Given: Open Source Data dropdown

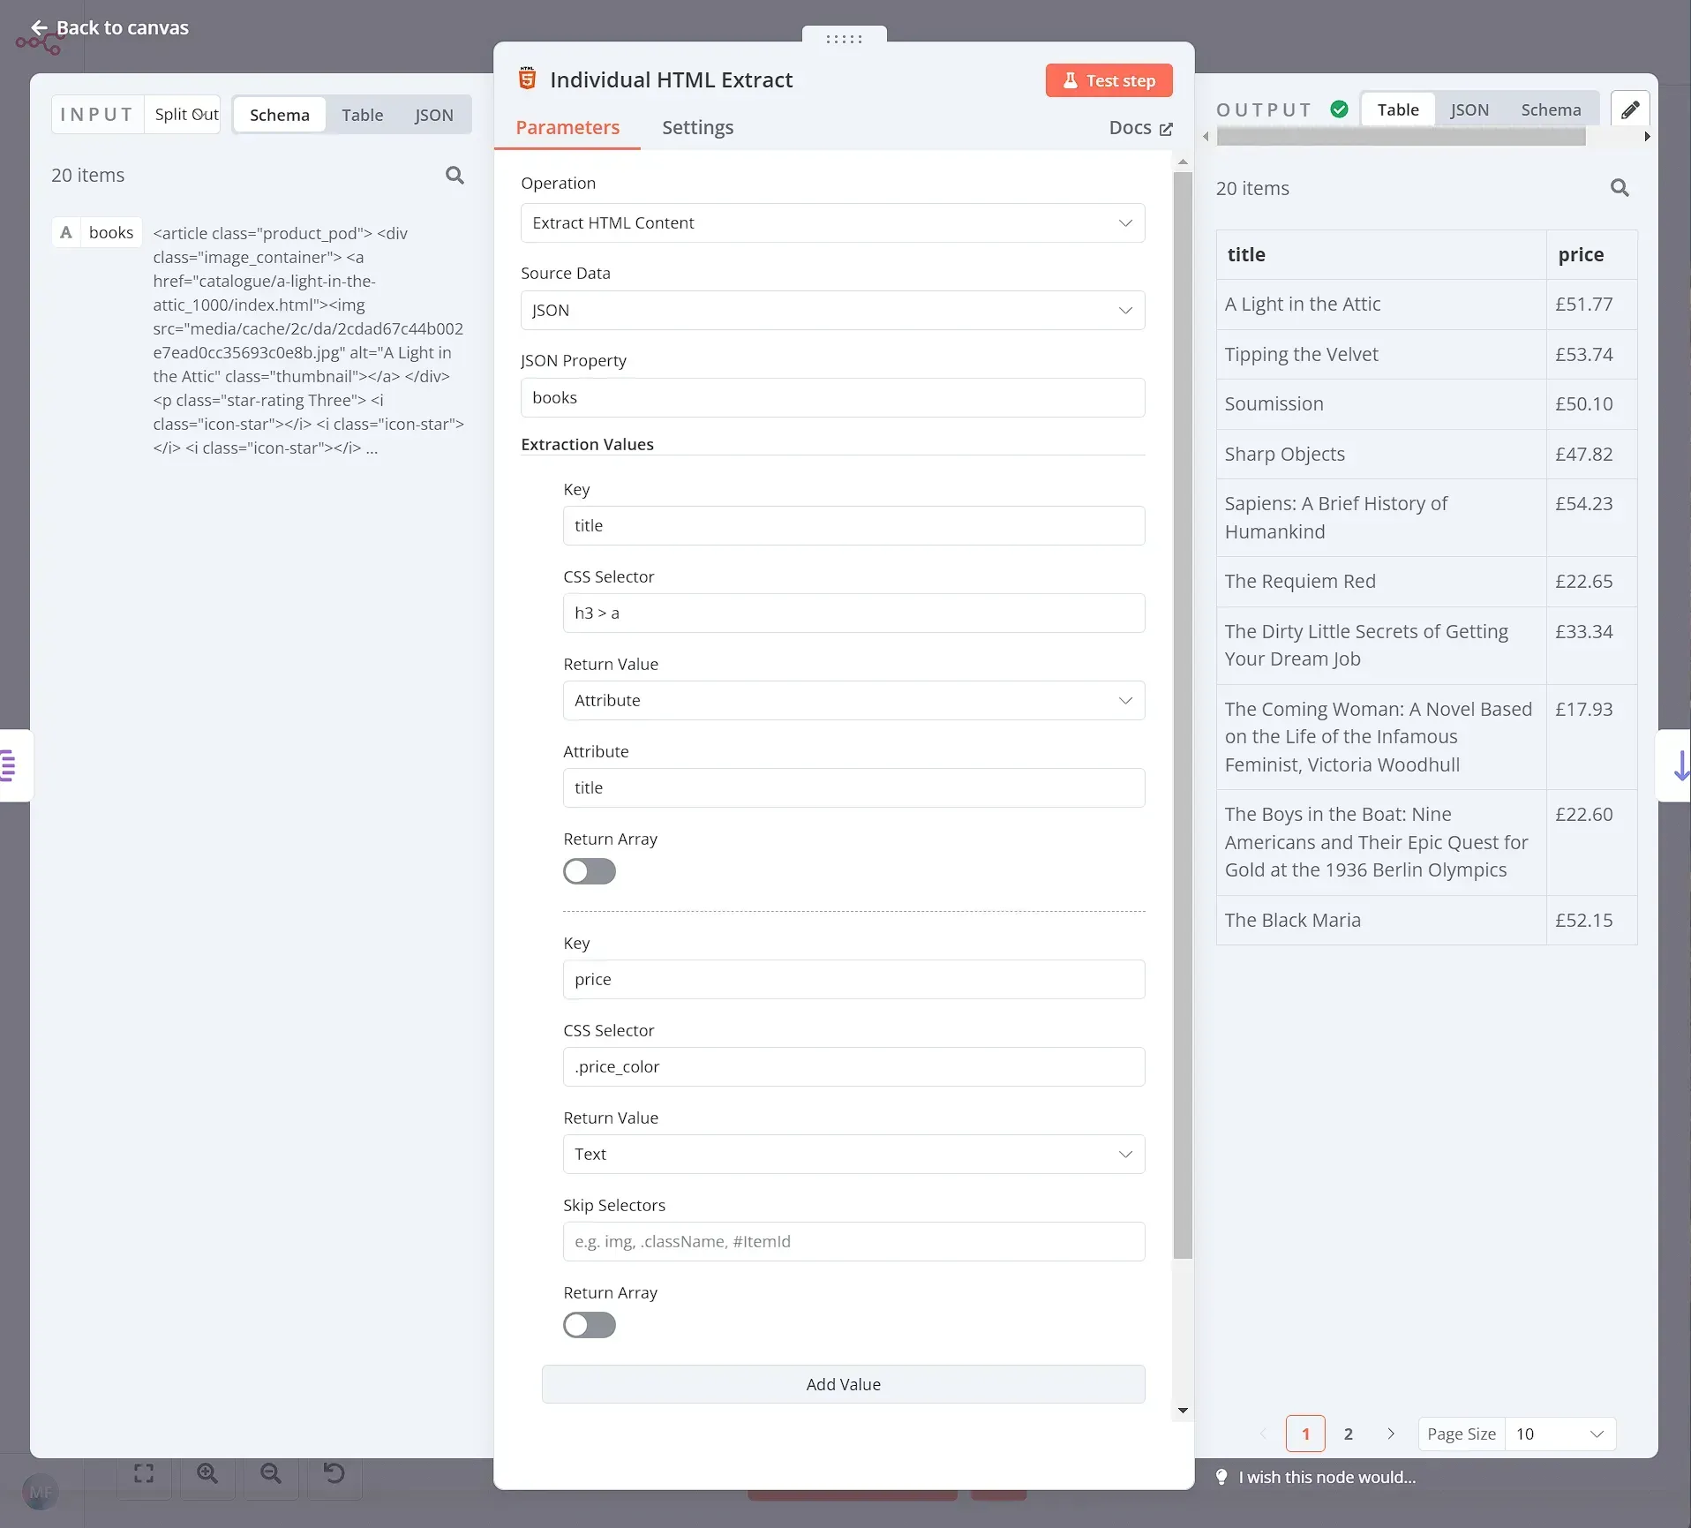Looking at the screenshot, I should pos(832,311).
